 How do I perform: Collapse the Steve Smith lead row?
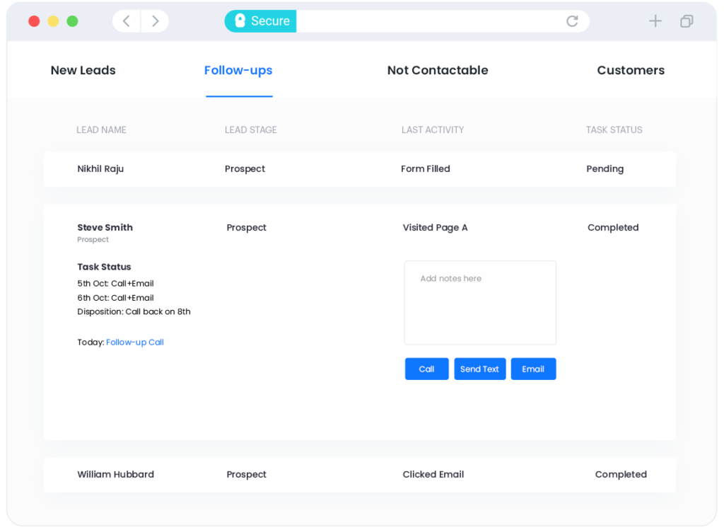(105, 228)
